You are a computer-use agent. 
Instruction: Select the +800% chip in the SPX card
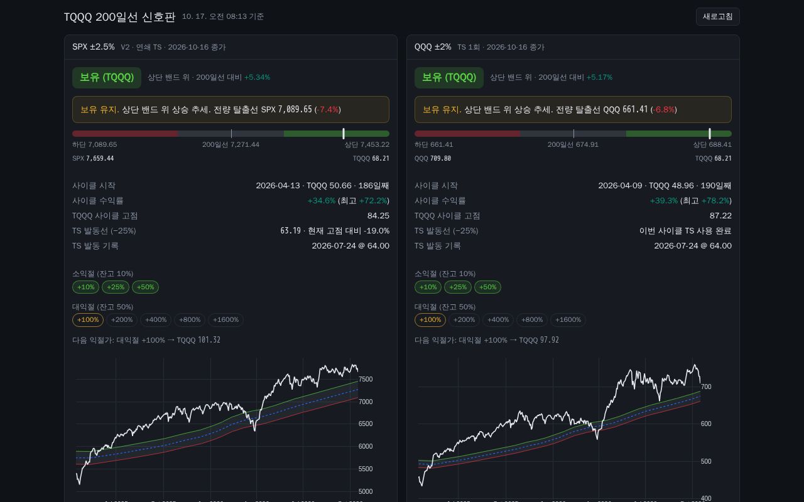[x=190, y=320]
